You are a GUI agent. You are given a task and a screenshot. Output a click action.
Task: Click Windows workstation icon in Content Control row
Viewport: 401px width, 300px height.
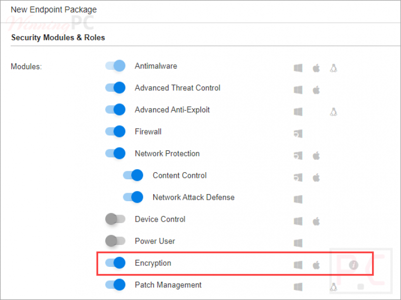pos(298,177)
